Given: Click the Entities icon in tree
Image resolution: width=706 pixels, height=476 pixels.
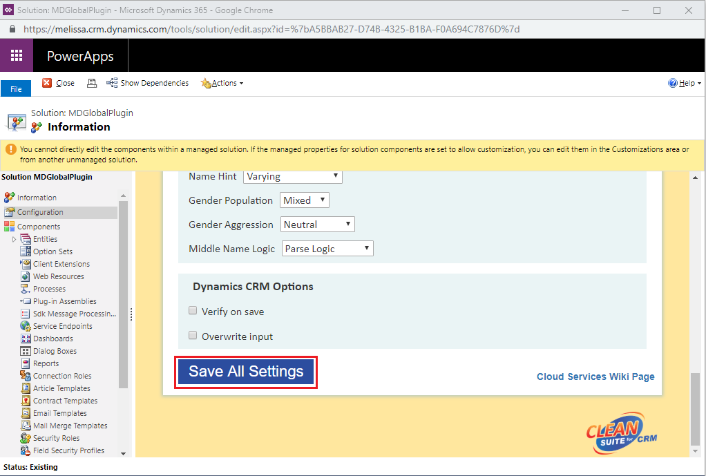Looking at the screenshot, I should (26, 238).
